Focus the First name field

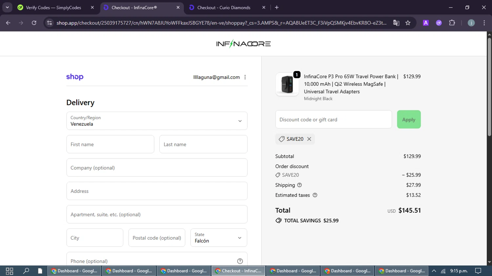pos(110,144)
